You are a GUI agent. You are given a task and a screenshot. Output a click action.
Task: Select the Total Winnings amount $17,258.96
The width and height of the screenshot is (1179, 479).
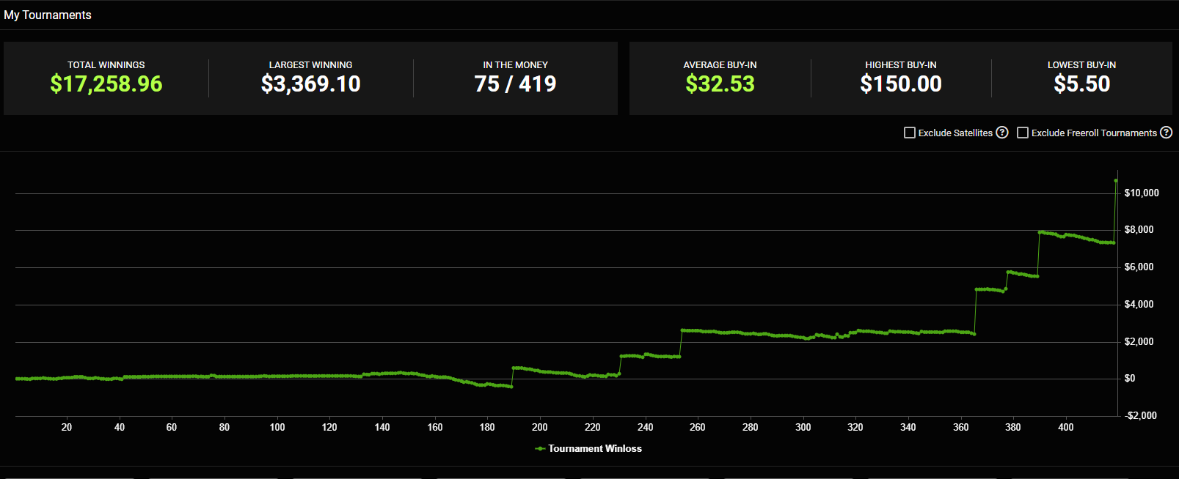pyautogui.click(x=106, y=84)
